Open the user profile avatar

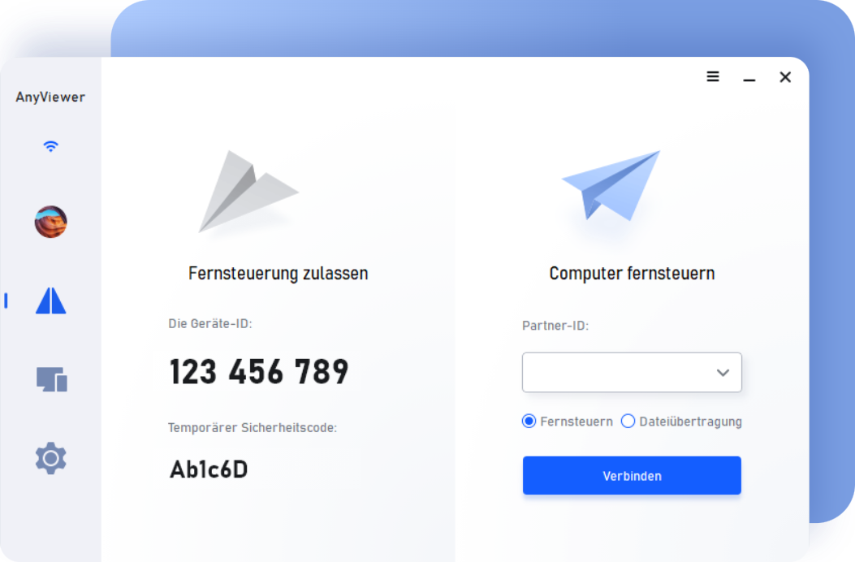pos(50,222)
